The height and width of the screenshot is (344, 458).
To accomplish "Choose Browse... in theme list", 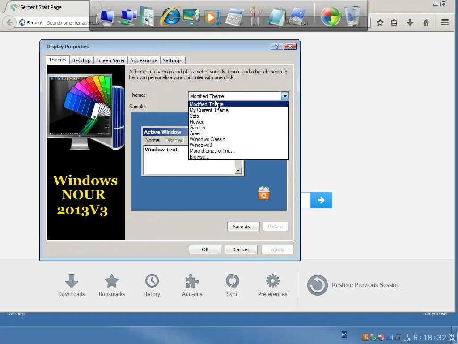I will (x=238, y=157).
